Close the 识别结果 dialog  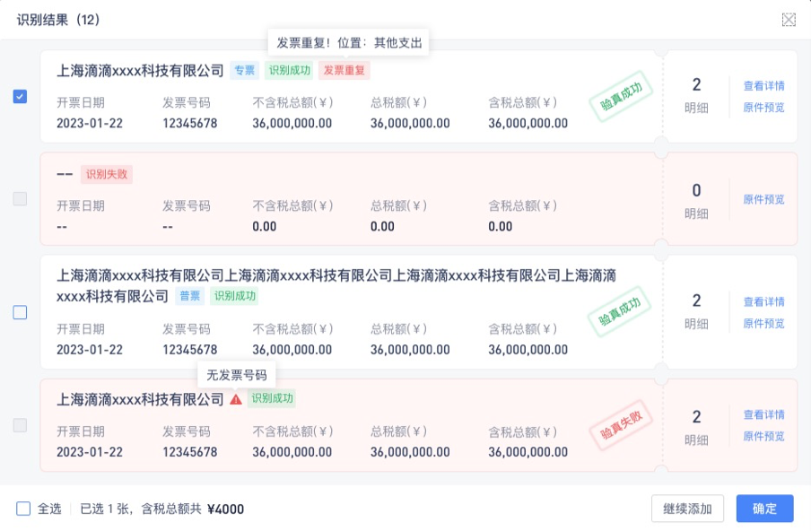pos(787,19)
